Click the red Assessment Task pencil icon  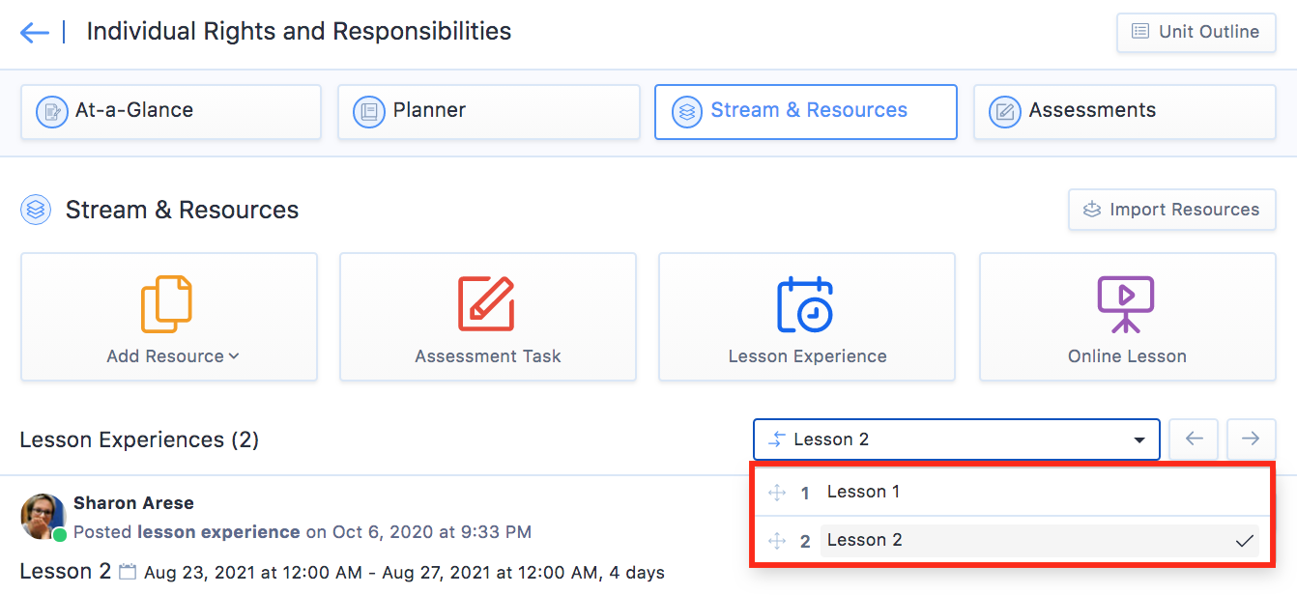coord(486,304)
